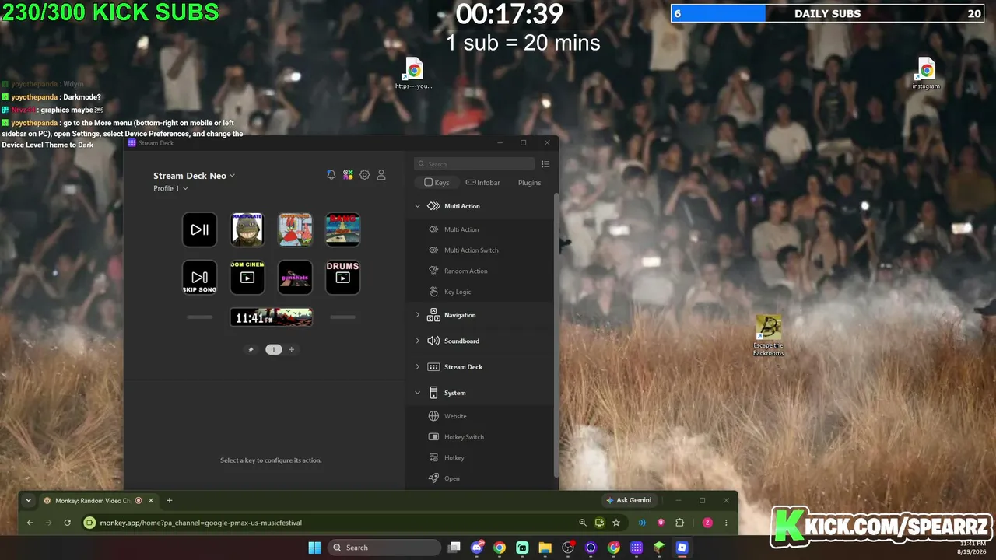Select the 11:41 PM infobar clock display
The width and height of the screenshot is (996, 560).
pos(271,317)
